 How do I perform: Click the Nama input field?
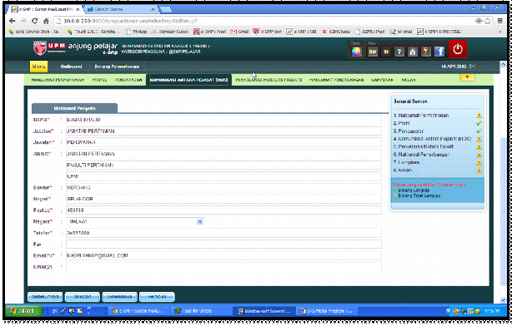pos(223,120)
